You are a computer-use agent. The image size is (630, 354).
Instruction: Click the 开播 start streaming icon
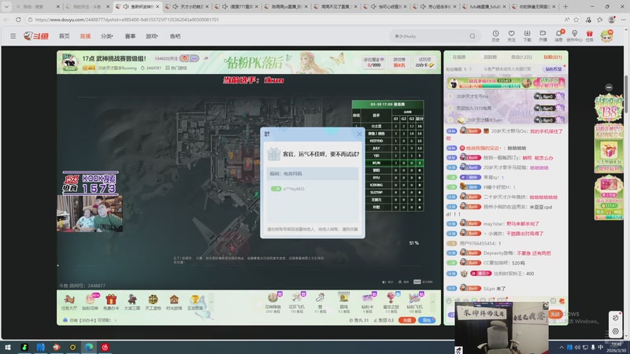pyautogui.click(x=543, y=35)
